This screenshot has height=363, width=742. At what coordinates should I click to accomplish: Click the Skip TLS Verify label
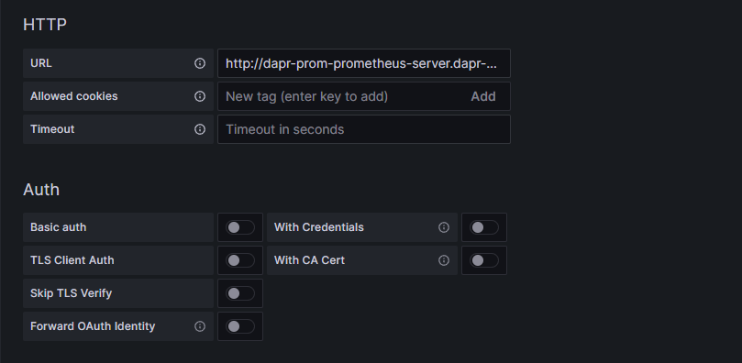click(71, 293)
